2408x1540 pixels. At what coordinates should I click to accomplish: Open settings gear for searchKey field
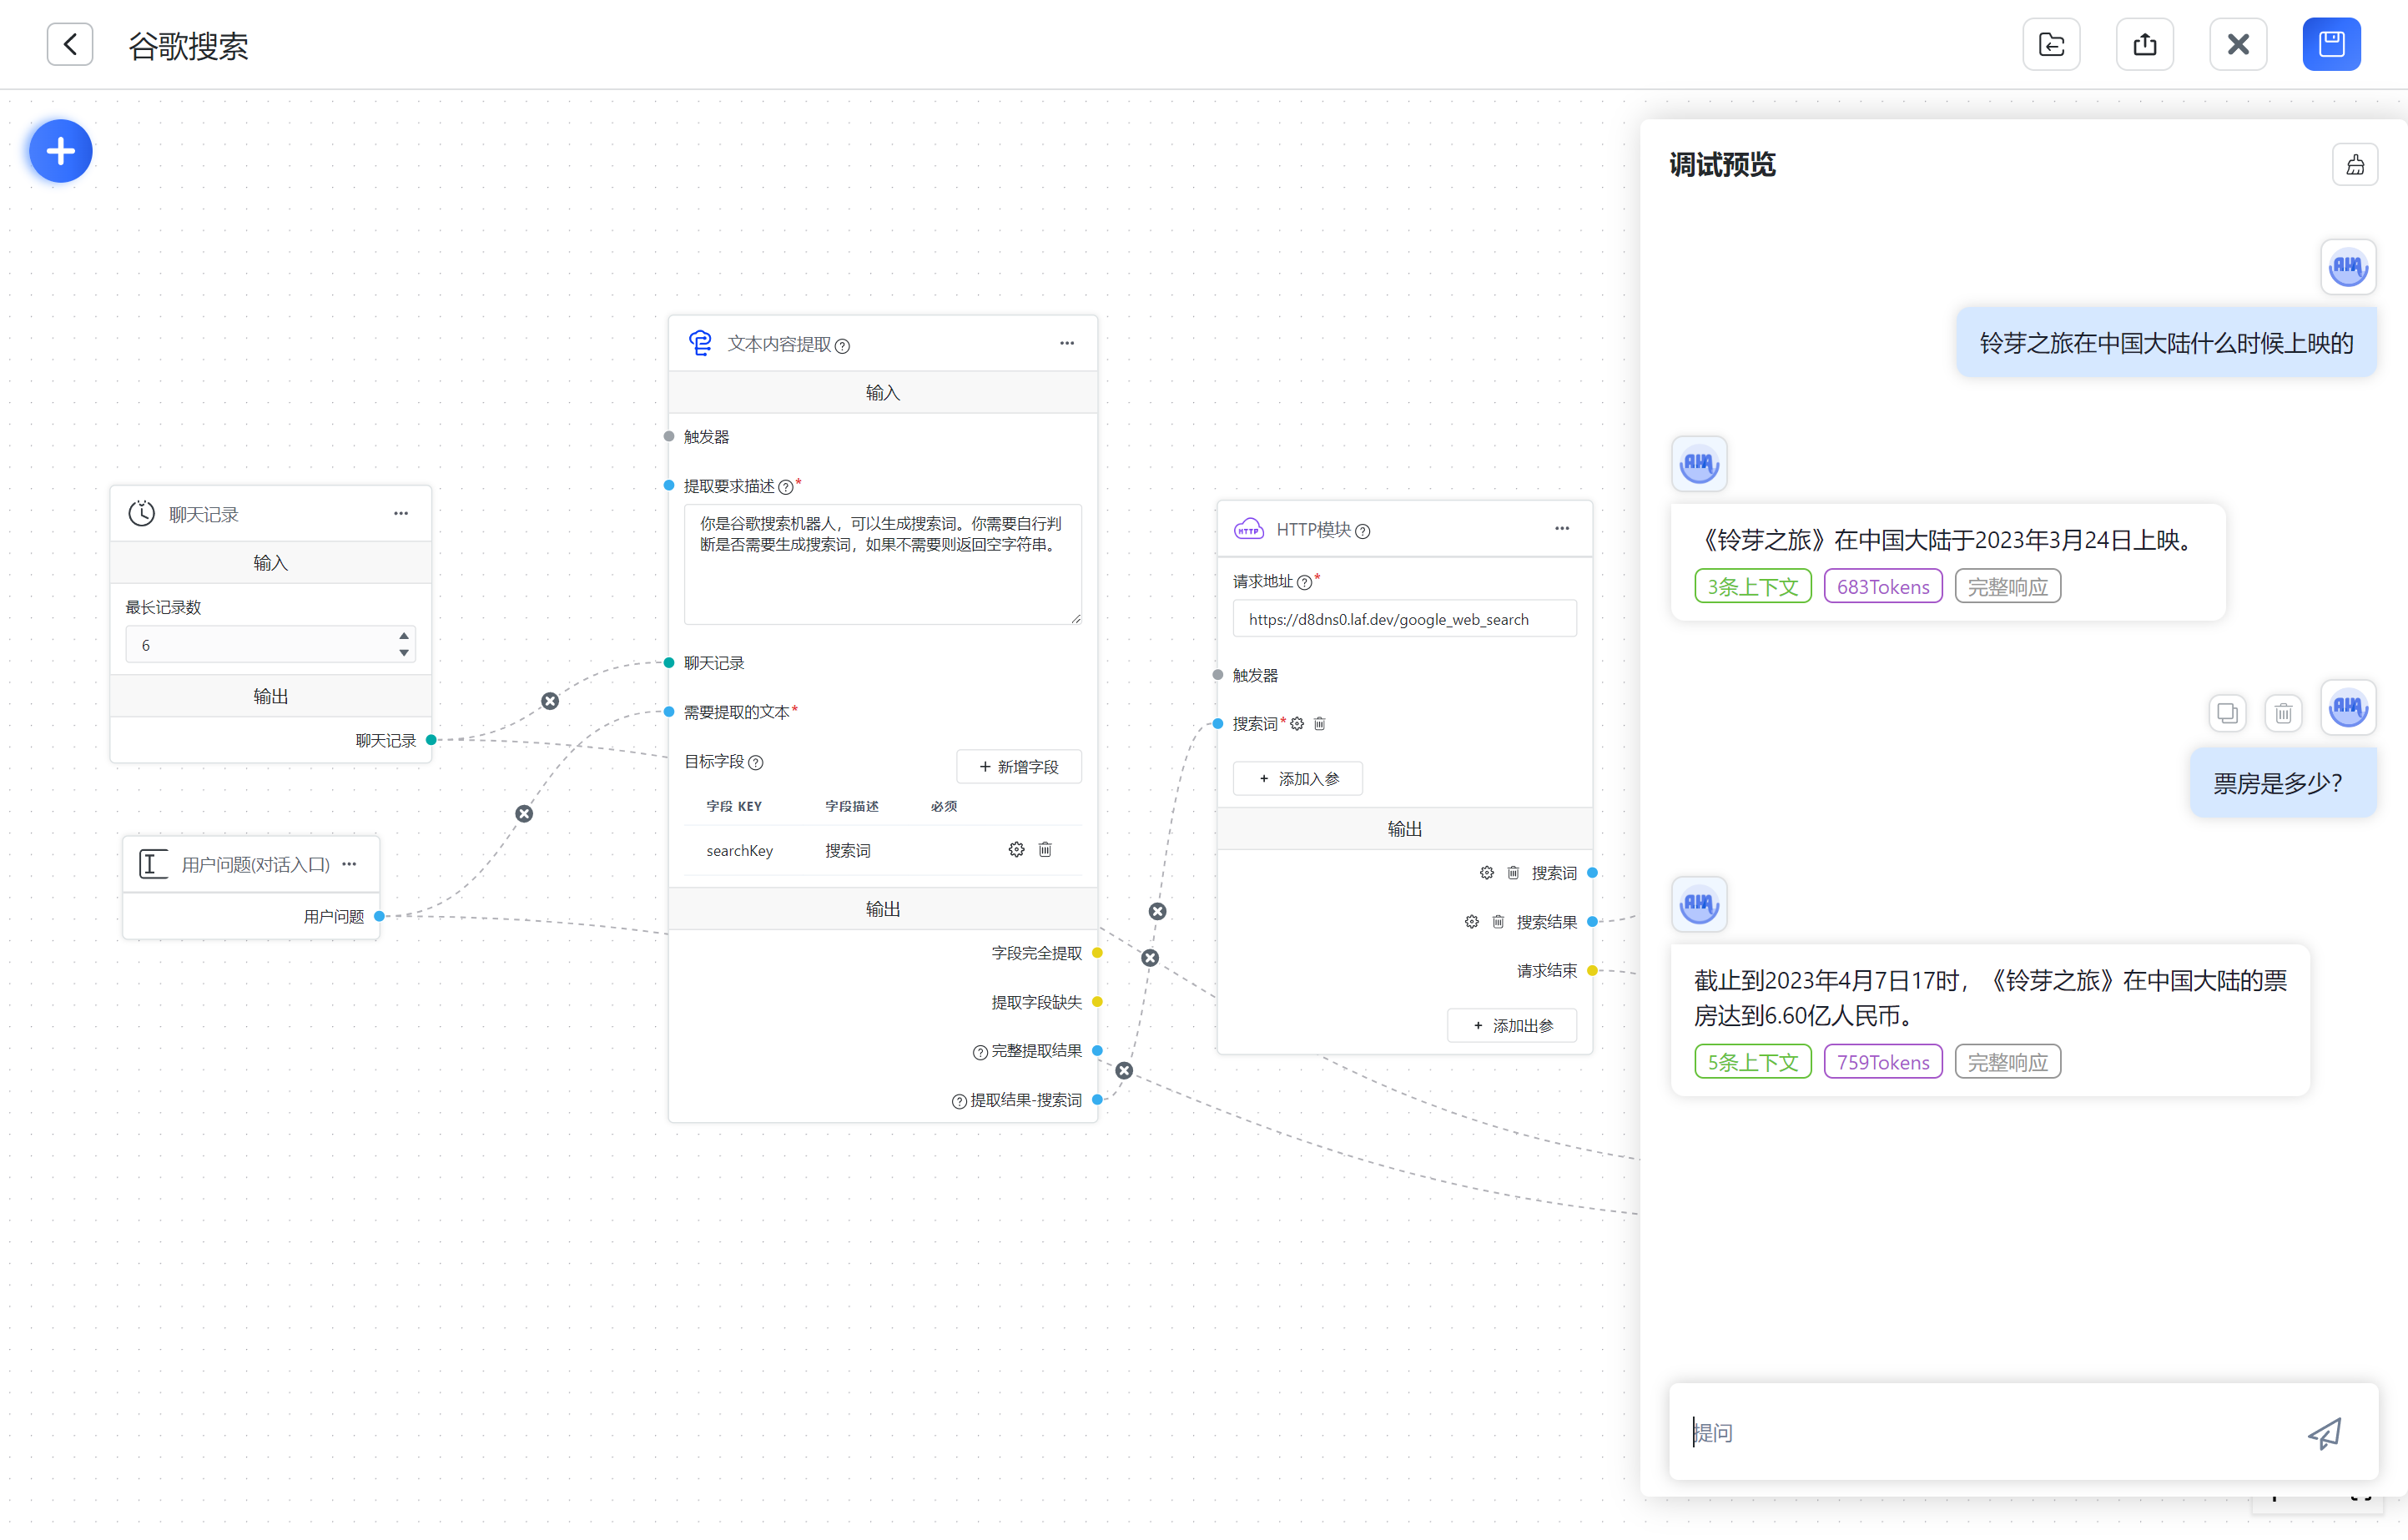click(1016, 849)
